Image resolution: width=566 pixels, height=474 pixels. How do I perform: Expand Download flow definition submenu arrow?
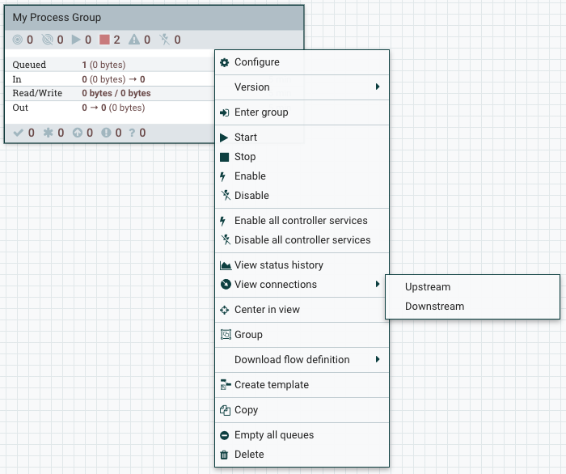click(378, 360)
